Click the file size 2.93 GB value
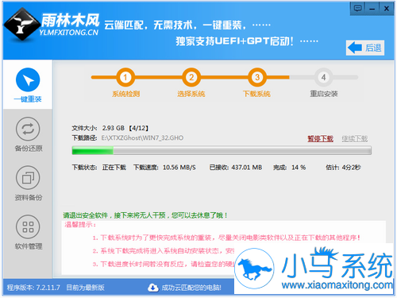This screenshot has width=397, height=298. click(114, 128)
